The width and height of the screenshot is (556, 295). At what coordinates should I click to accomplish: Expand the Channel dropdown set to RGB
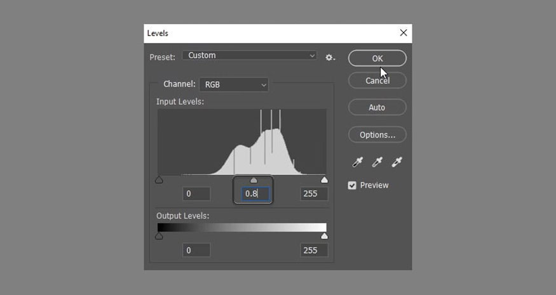[234, 84]
